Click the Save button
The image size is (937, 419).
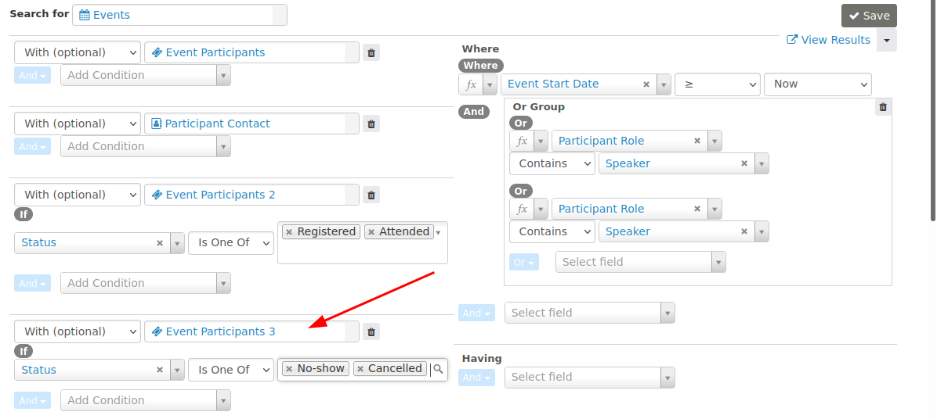(x=869, y=16)
